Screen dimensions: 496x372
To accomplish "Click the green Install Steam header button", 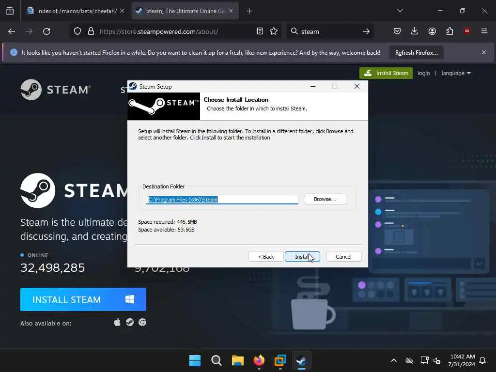I will coord(386,73).
